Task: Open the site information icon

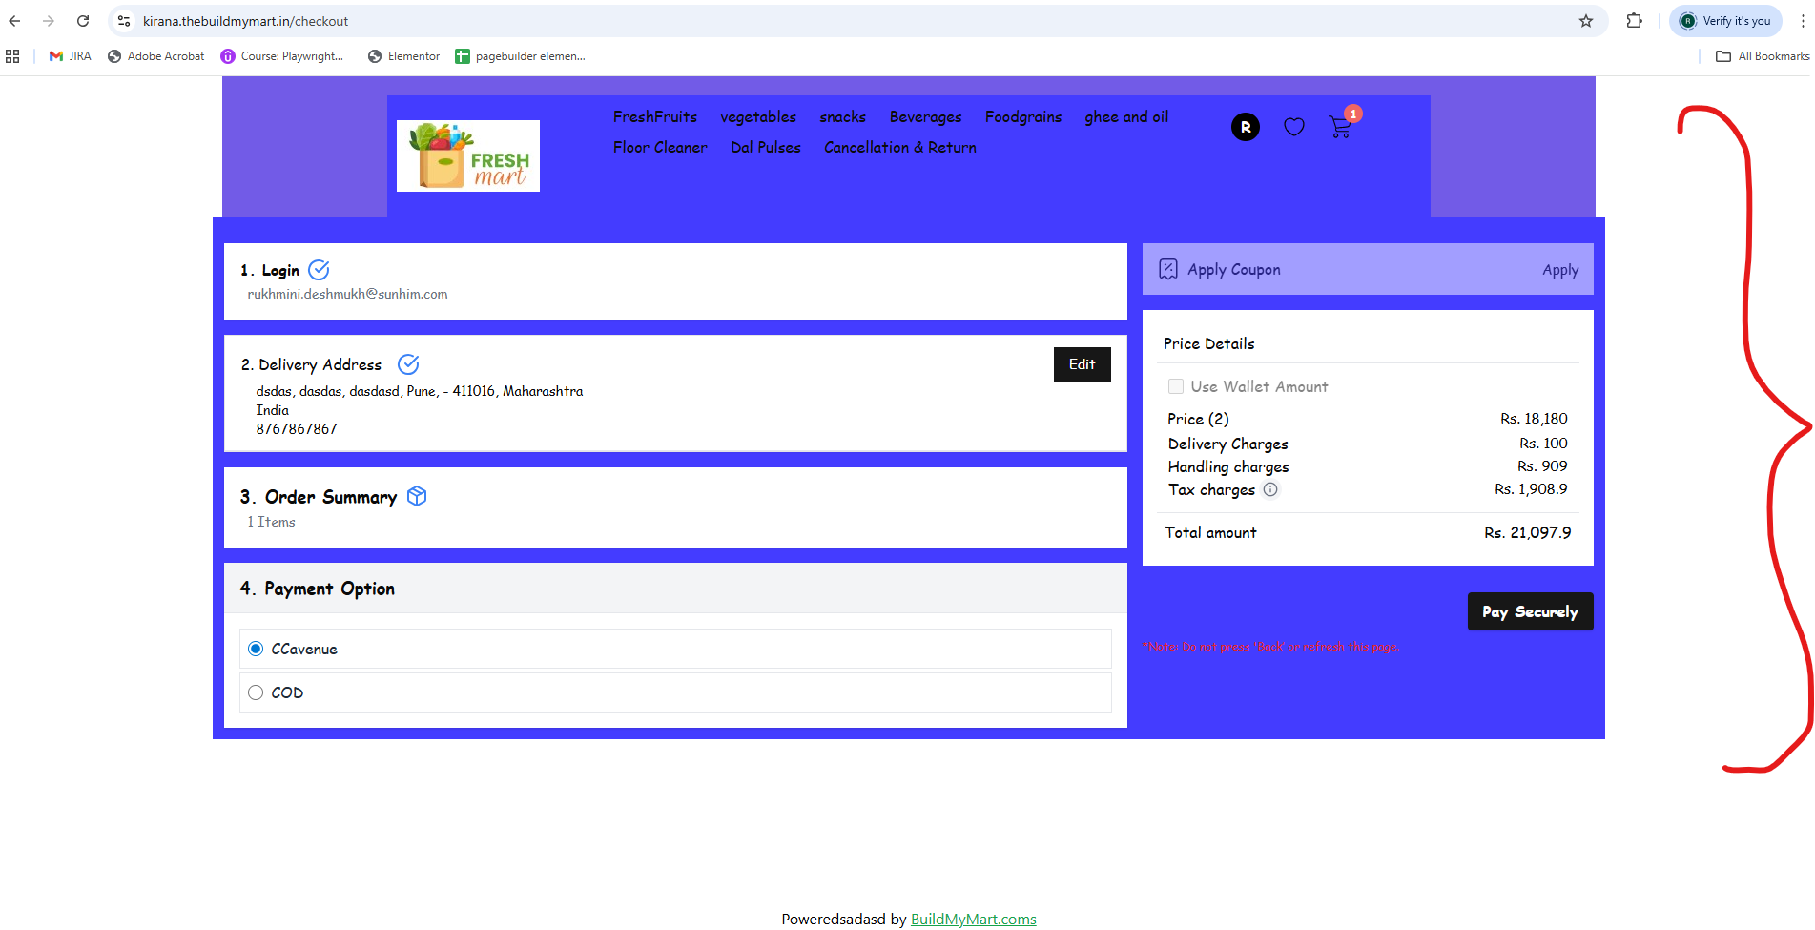Action: coord(124,21)
